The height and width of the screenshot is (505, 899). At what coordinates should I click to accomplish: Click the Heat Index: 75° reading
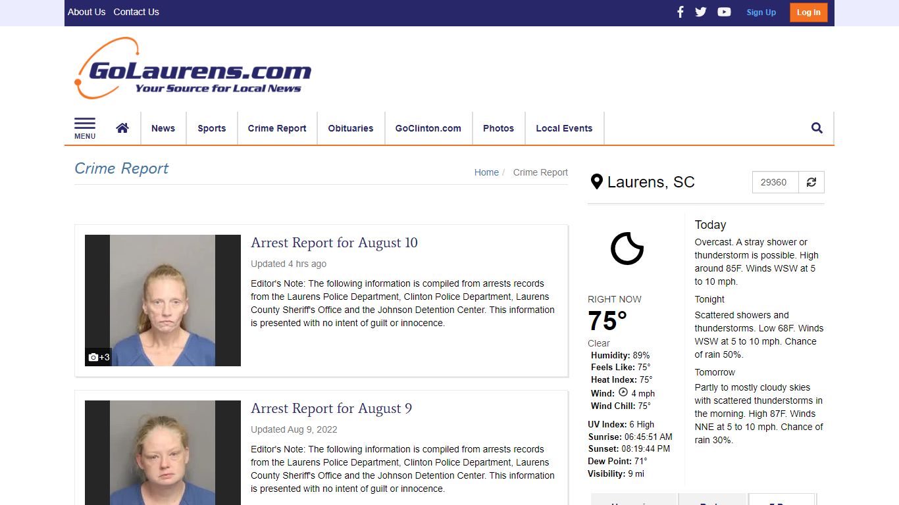tap(621, 379)
